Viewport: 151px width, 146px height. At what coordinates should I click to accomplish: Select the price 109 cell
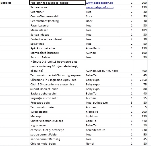pyautogui.click(x=140, y=30)
